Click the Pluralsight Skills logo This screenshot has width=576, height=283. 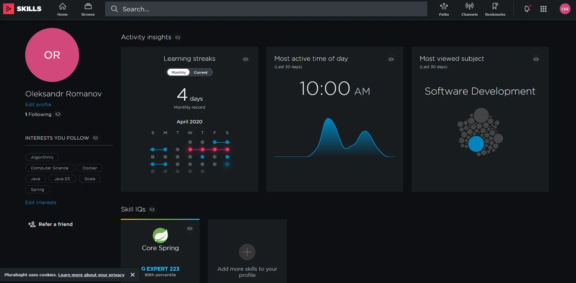[x=22, y=9]
